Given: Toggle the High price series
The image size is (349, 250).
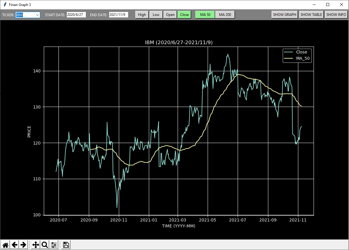Looking at the screenshot, I should [142, 15].
